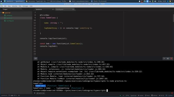Close the tsconfig.json tab
The width and height of the screenshot is (174, 97).
(x=73, y=9)
